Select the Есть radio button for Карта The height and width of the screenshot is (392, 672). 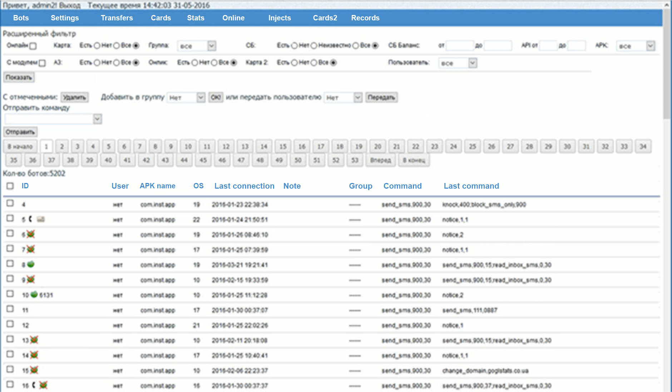[x=97, y=46]
